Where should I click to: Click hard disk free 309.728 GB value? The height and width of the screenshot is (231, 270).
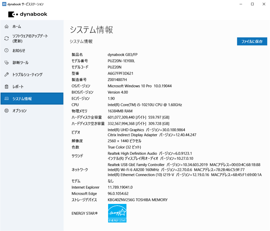138,124
